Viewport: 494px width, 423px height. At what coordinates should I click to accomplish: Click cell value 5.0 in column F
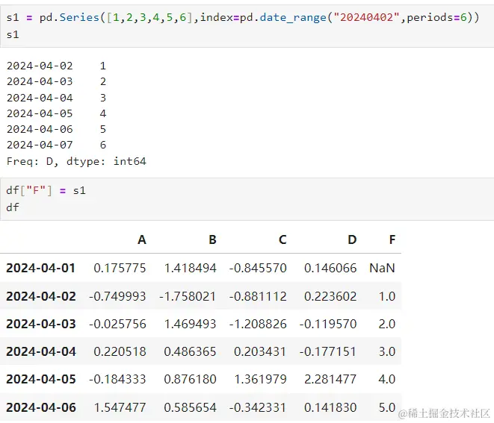pos(387,407)
